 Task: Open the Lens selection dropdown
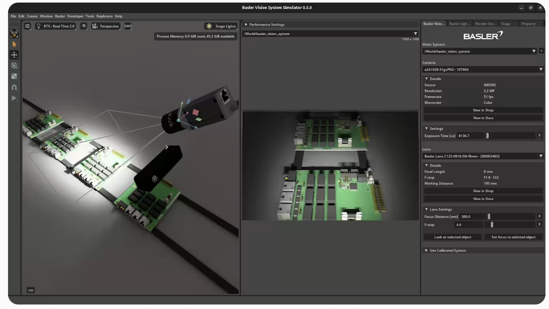click(483, 156)
